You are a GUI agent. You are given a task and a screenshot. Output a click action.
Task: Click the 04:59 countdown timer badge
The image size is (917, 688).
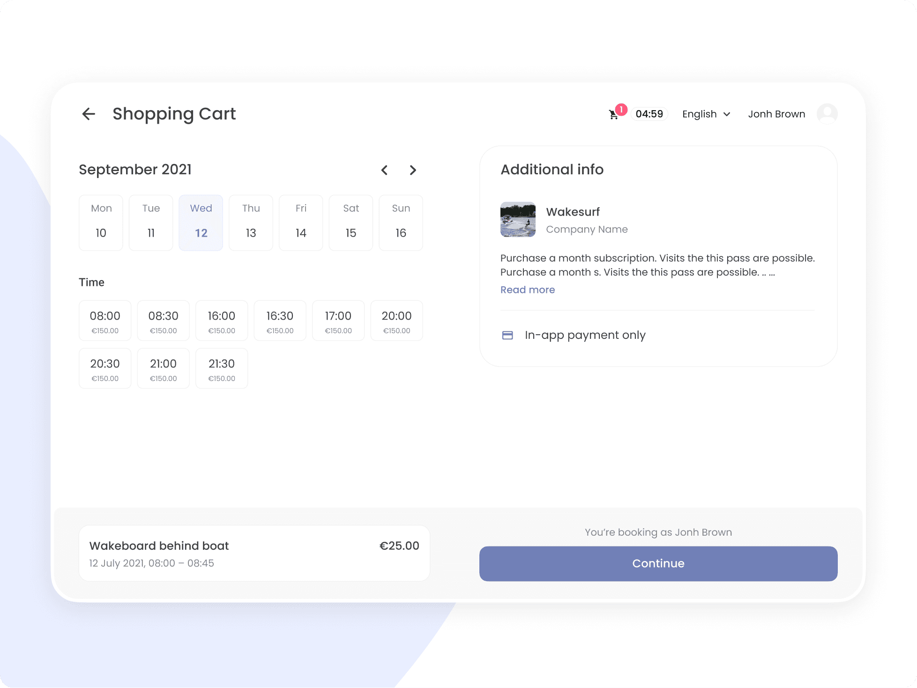[x=649, y=114]
